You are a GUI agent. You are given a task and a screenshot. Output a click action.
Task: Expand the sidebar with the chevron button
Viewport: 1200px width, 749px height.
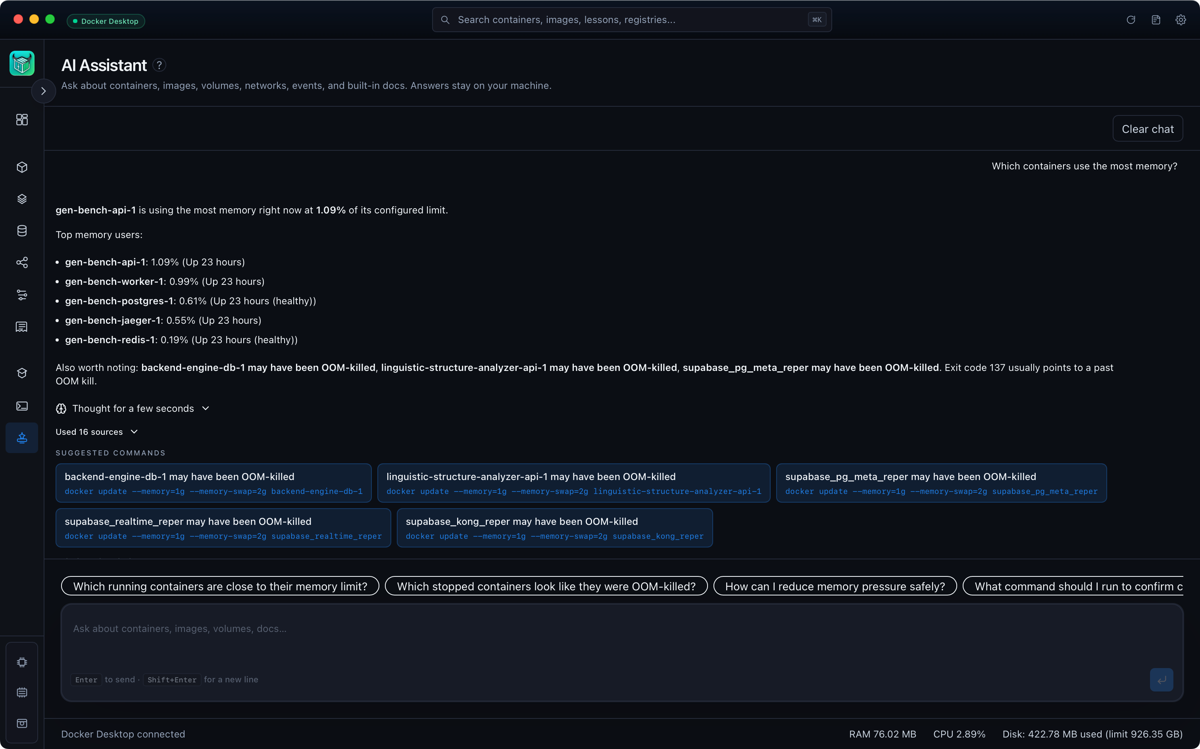click(x=44, y=91)
